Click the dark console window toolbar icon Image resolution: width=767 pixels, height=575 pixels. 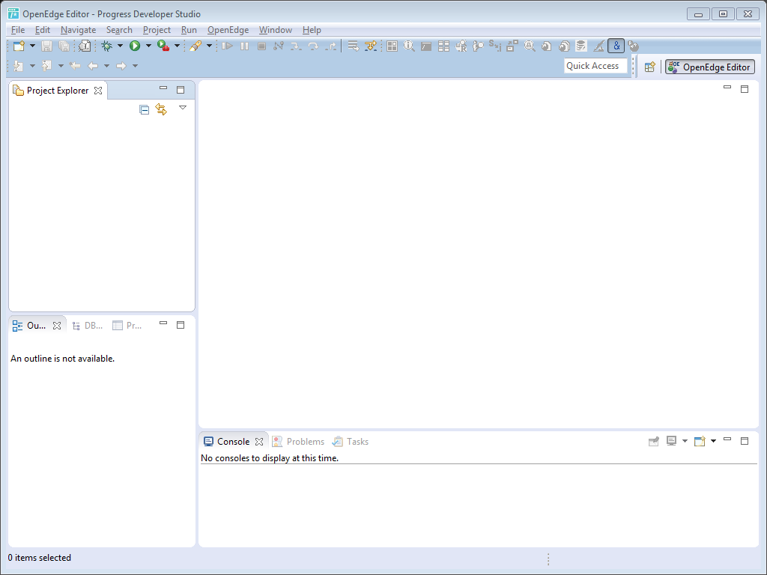coord(426,46)
